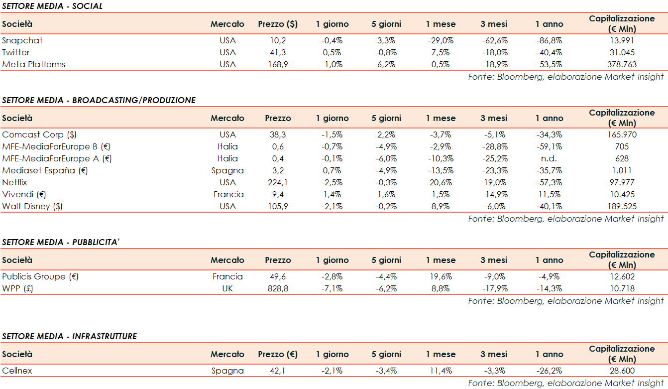Click the Snapchat row label
This screenshot has width=668, height=389.
[22, 40]
